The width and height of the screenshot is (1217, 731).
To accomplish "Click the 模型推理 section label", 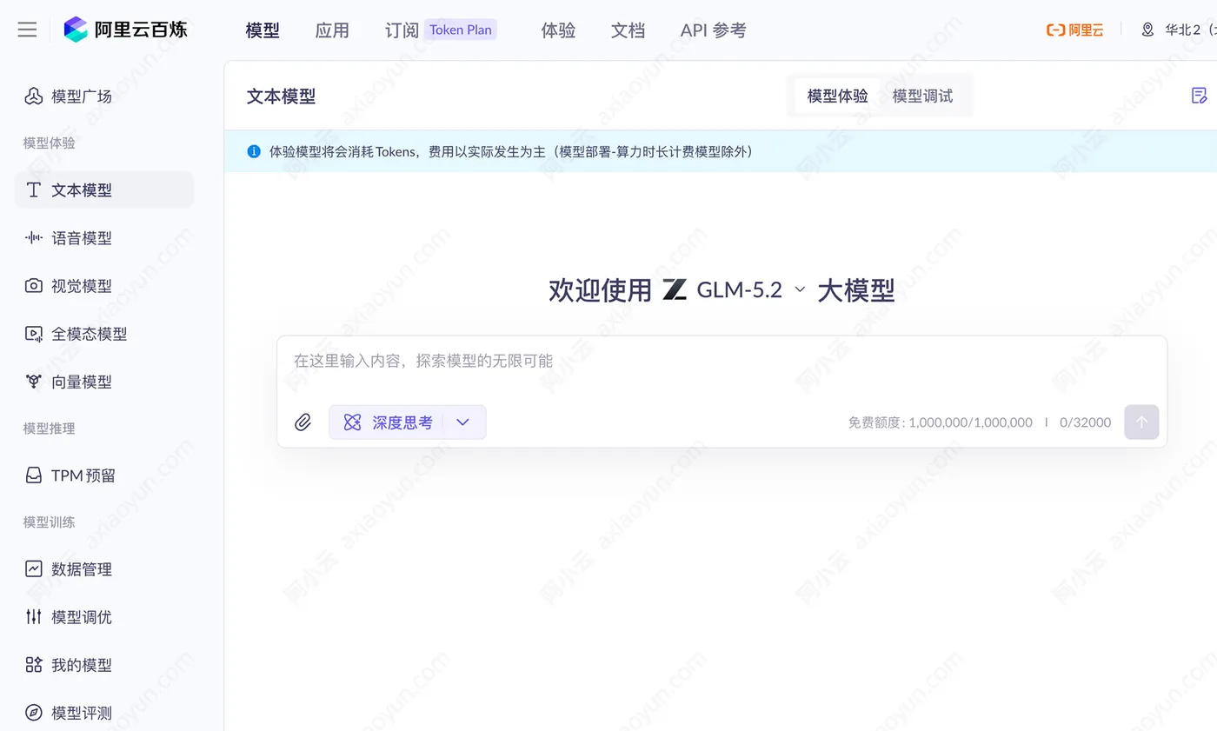I will tap(49, 429).
